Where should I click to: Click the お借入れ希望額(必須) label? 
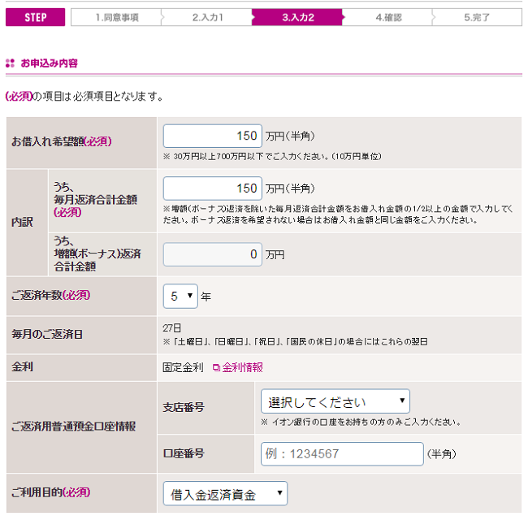point(62,141)
